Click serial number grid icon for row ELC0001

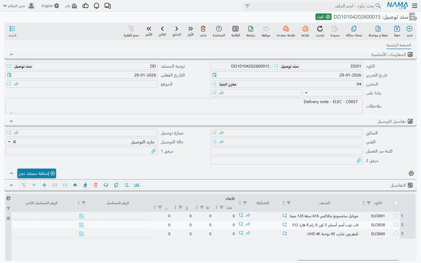tap(82, 216)
